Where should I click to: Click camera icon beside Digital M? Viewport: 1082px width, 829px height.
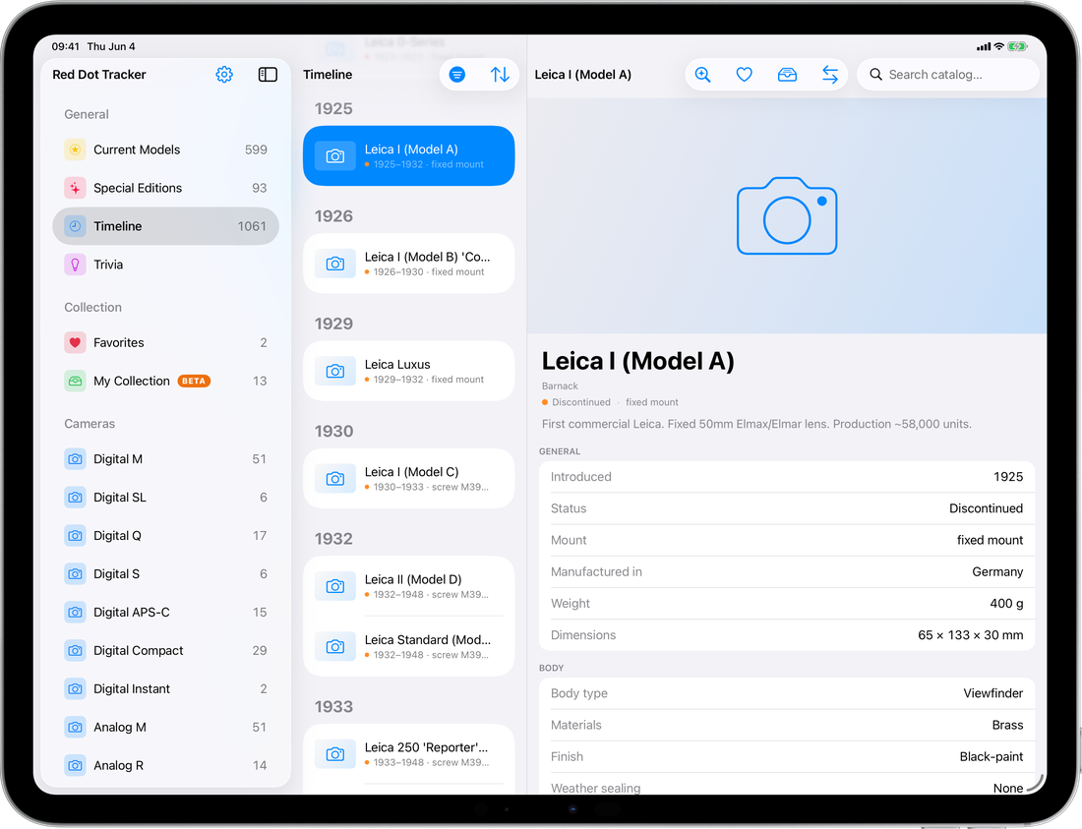(75, 458)
